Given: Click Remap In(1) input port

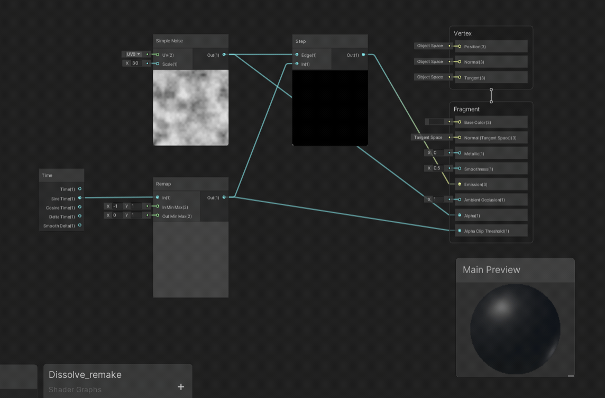Looking at the screenshot, I should (x=158, y=197).
